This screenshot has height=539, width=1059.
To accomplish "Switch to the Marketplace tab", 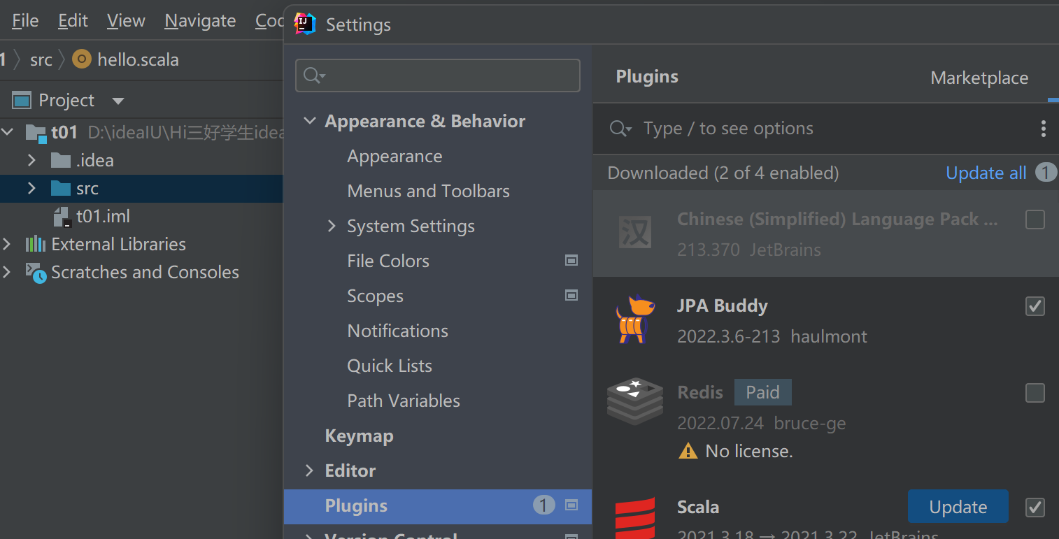I will (979, 78).
